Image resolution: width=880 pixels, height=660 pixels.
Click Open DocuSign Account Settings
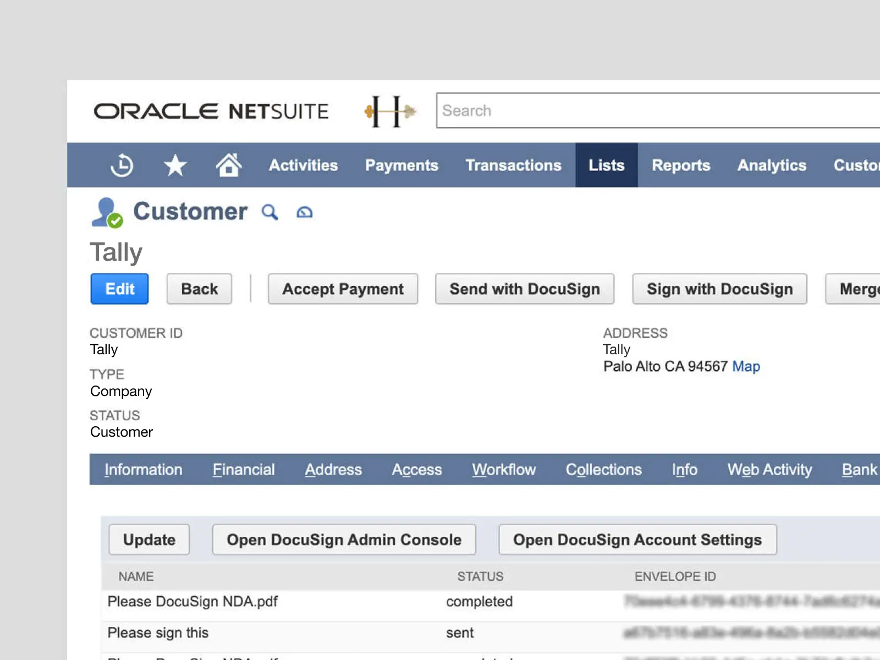pyautogui.click(x=637, y=540)
